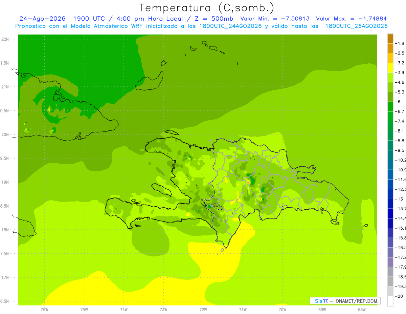Click the '72W' longitude label
The width and height of the screenshot is (406, 314).
pyautogui.click(x=203, y=310)
